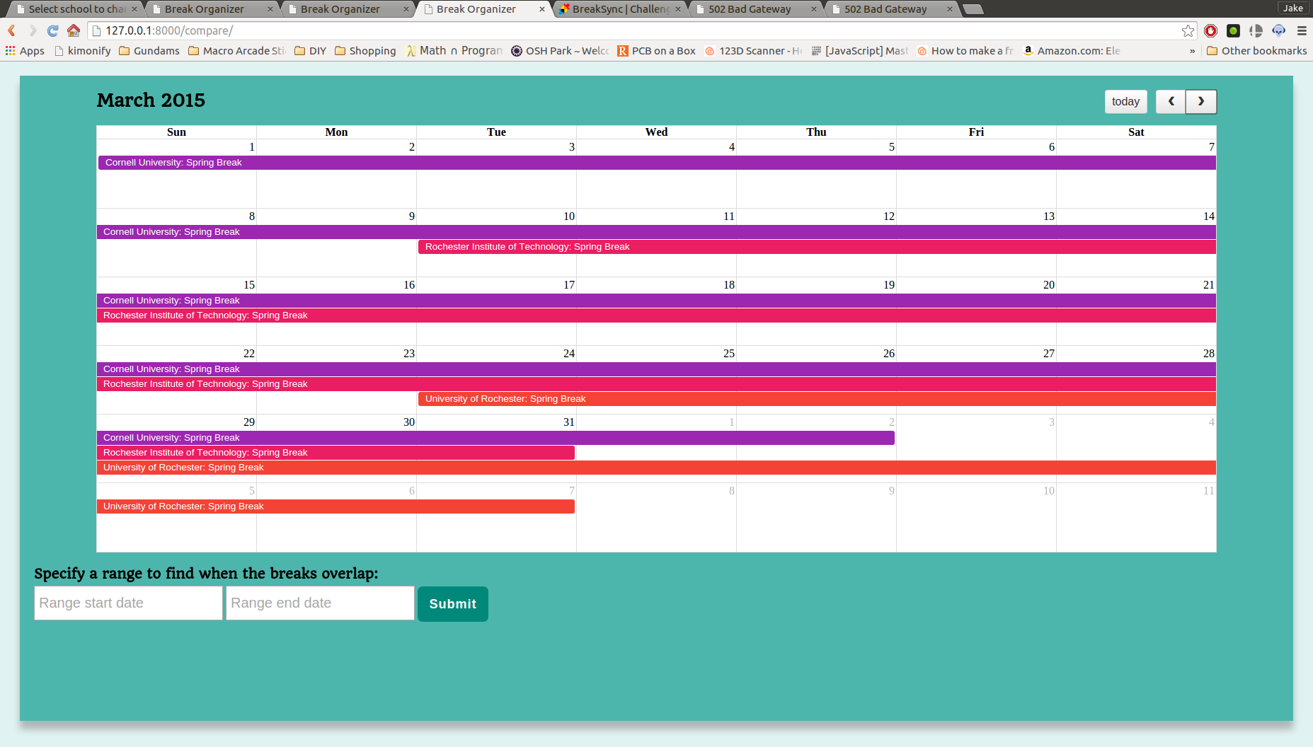1313x747 pixels.
Task: Open the DIY bookmark folder
Action: pos(310,51)
